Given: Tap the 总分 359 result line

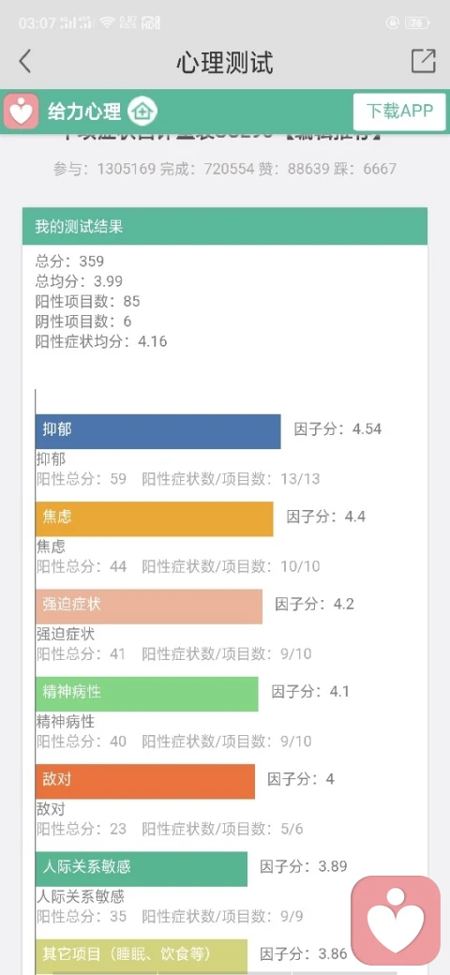Looking at the screenshot, I should point(69,262).
